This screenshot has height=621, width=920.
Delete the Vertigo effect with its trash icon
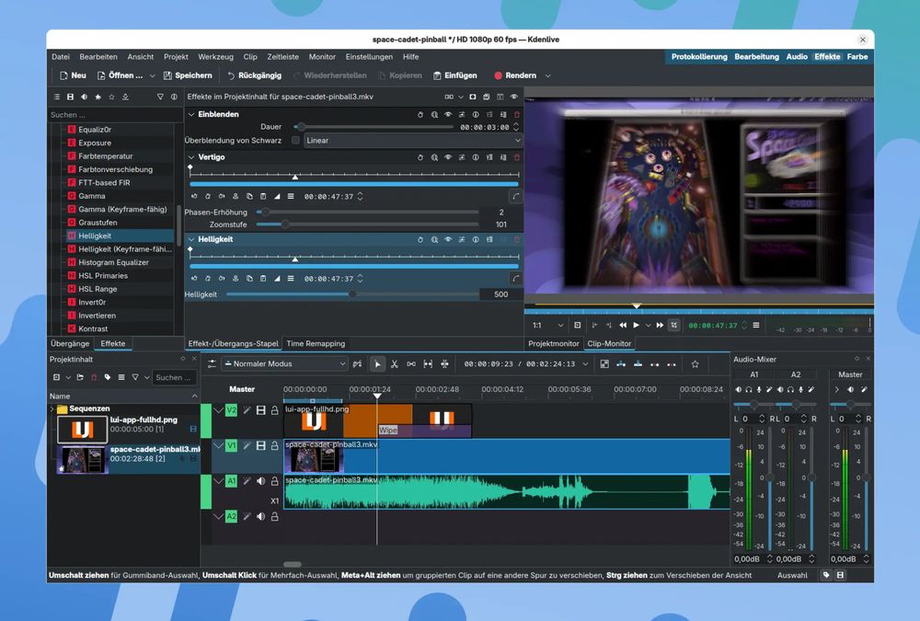coord(516,157)
